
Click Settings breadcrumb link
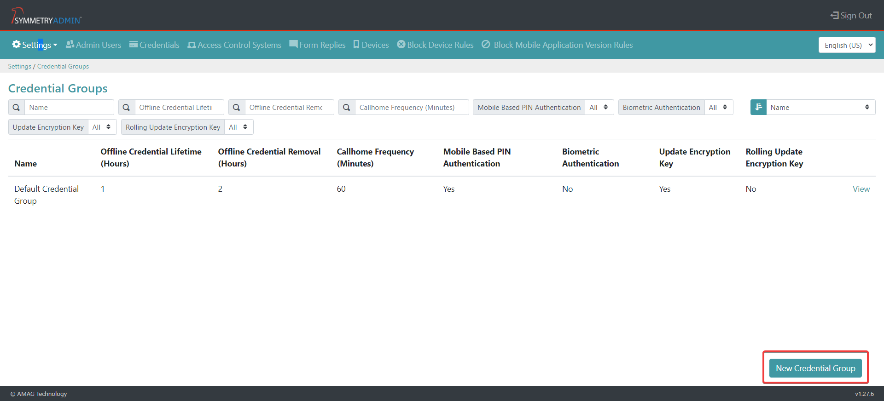[19, 66]
